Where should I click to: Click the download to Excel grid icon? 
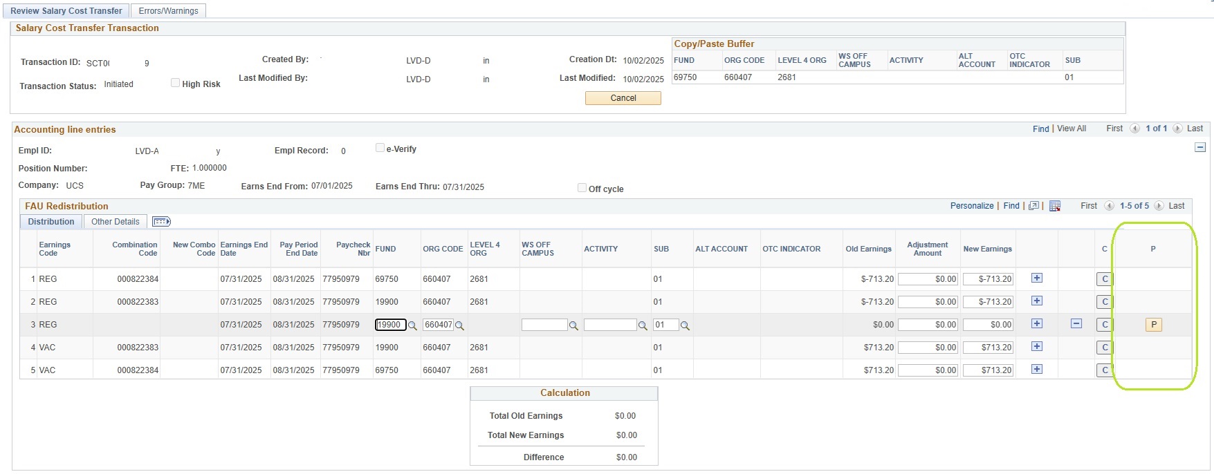pos(1055,206)
